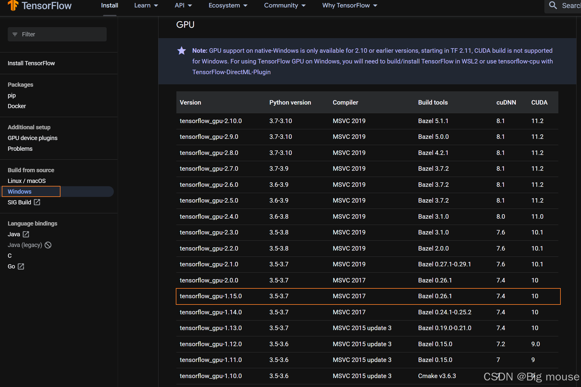This screenshot has height=387, width=581.
Task: Click the SIG Build external-link icon
Action: pyautogui.click(x=37, y=202)
